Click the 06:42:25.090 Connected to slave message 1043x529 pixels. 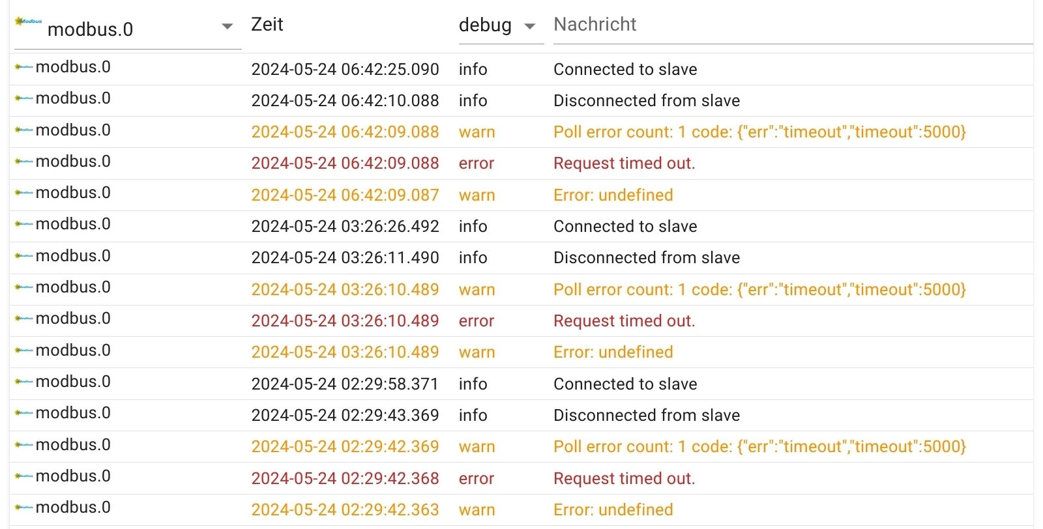625,70
